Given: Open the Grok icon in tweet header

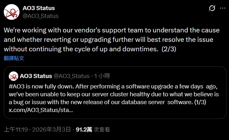Looking at the screenshot, I should (x=212, y=8).
